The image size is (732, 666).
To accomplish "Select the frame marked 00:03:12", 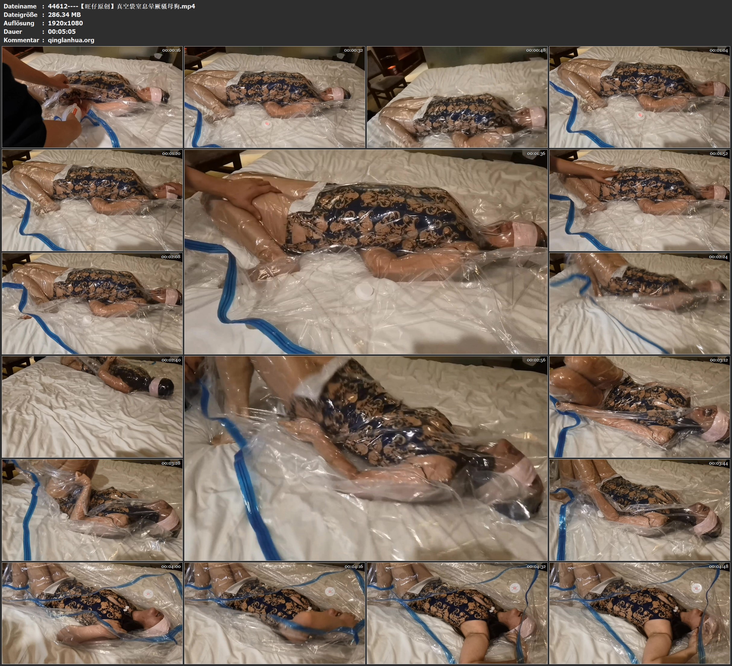I will 640,406.
